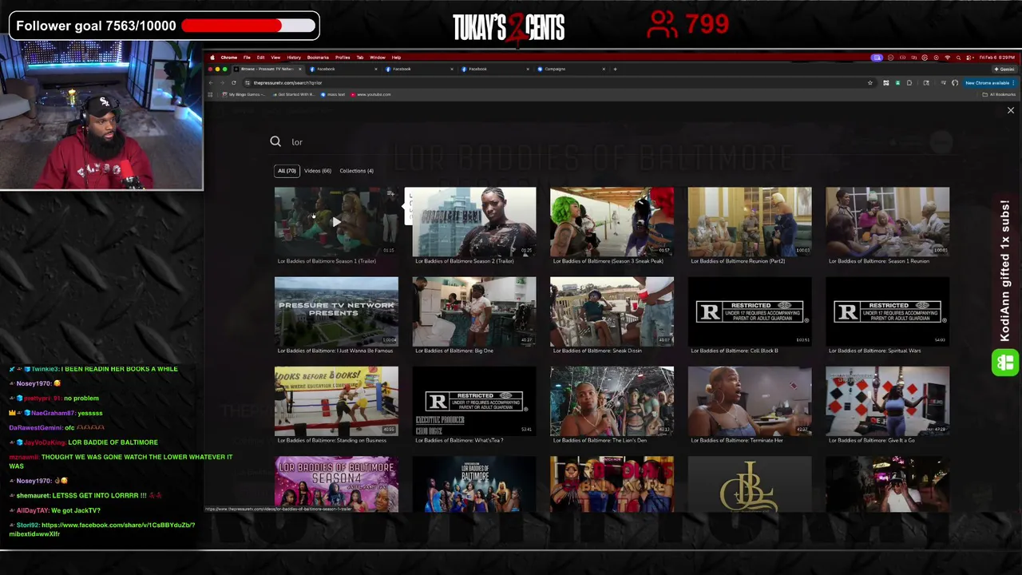
Task: Open the Help menu
Action: [x=396, y=57]
